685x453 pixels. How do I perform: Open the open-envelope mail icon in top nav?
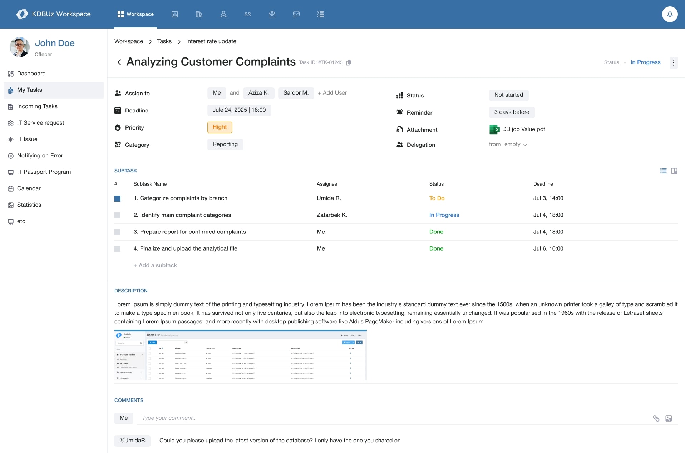272,14
